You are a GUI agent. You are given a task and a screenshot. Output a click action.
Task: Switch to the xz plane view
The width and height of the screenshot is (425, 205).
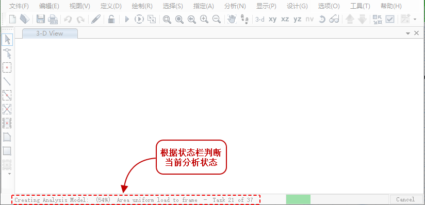[285, 19]
